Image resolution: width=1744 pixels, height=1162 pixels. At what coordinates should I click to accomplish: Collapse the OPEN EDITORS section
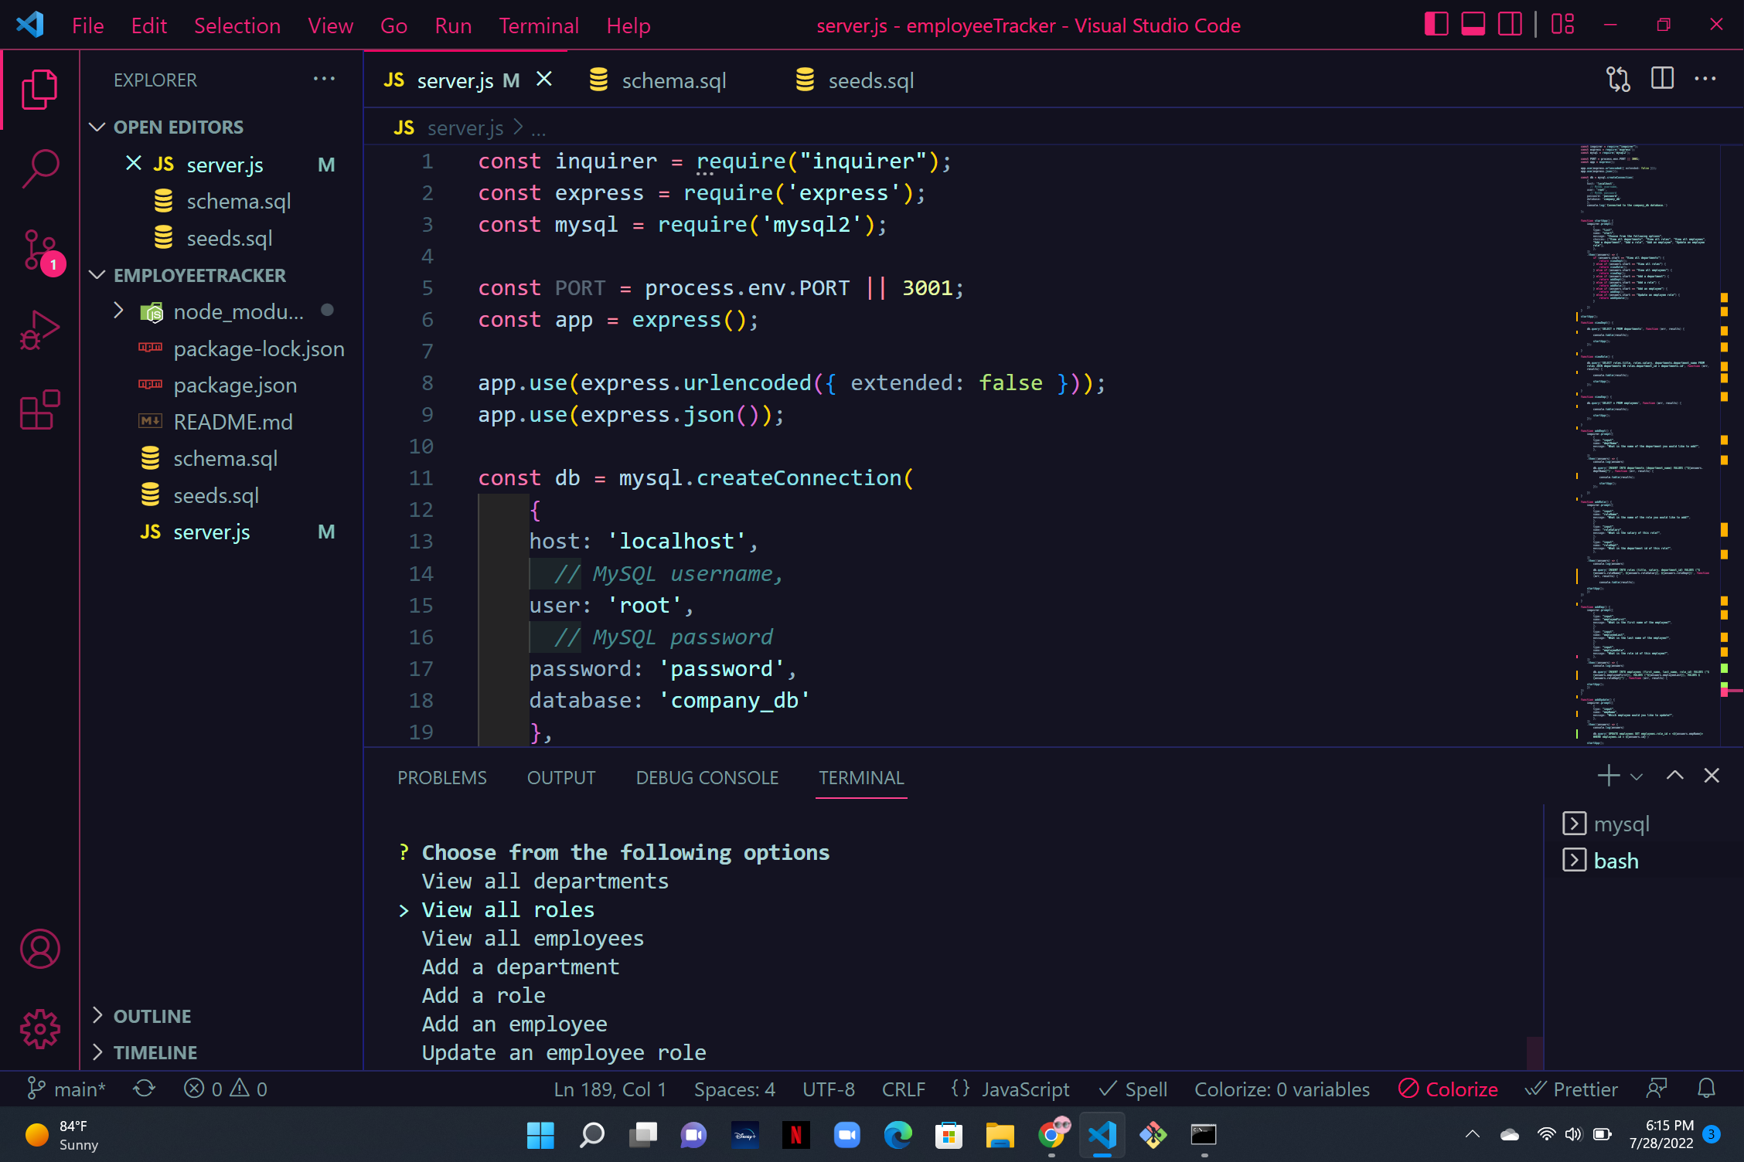pos(97,127)
